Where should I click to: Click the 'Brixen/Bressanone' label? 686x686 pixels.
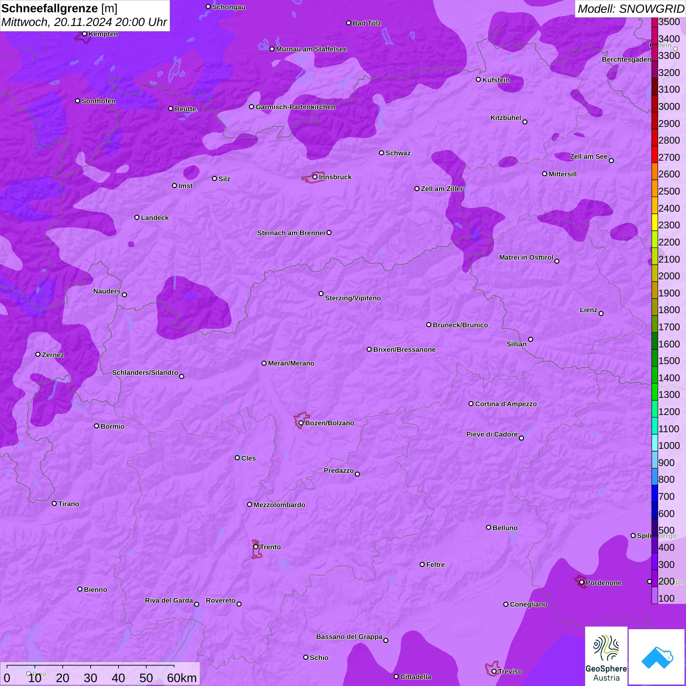(404, 349)
